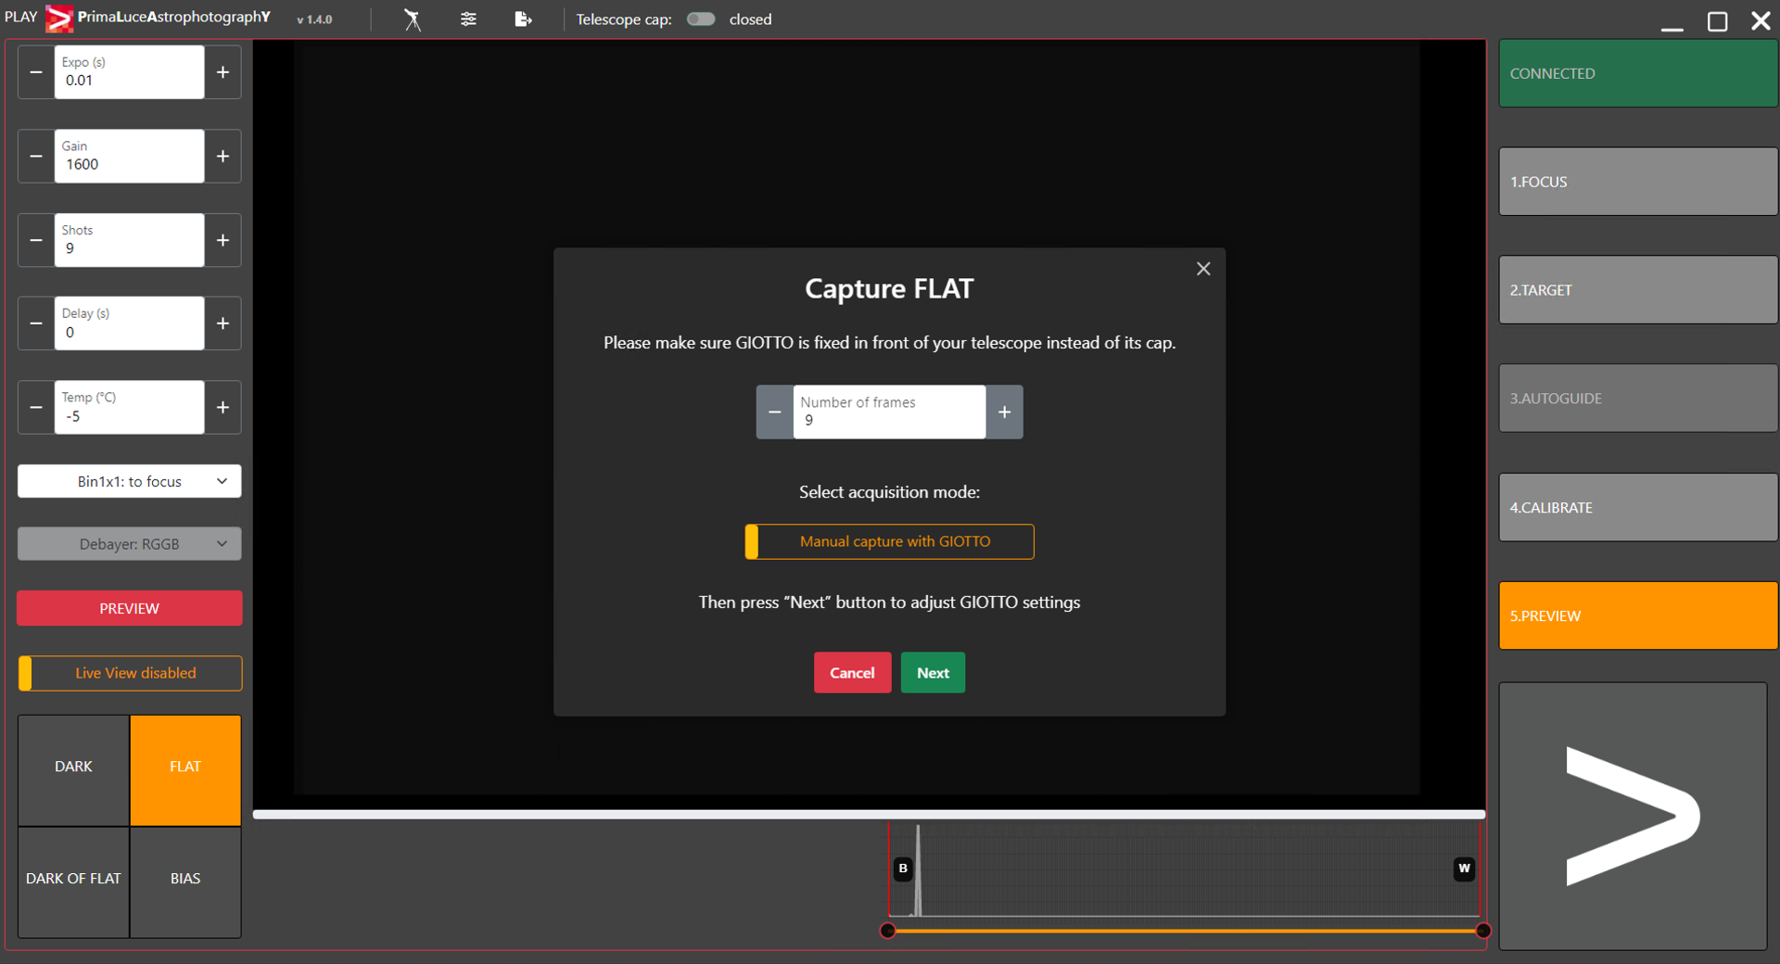Increase Expo value with plus button
The height and width of the screenshot is (964, 1780).
click(222, 72)
